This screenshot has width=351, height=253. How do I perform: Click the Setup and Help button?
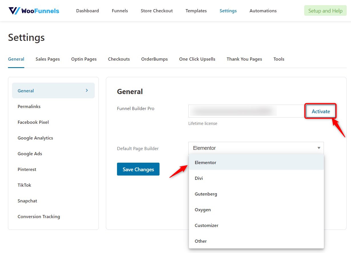click(x=325, y=11)
